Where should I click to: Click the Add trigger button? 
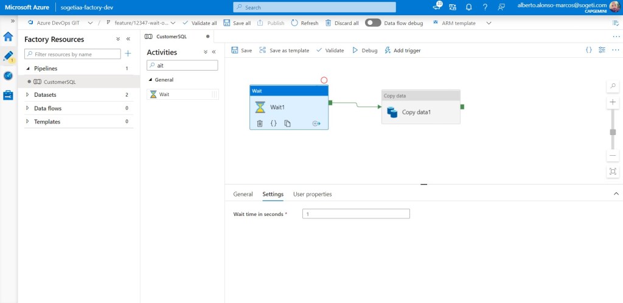coord(402,50)
